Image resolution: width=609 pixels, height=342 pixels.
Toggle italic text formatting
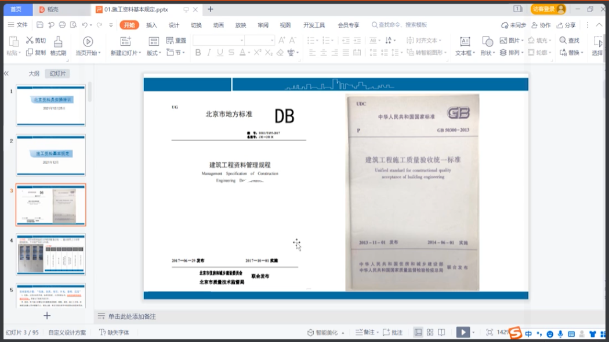[209, 53]
